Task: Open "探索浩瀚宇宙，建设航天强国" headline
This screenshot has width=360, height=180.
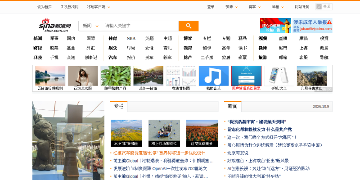Action: point(256,121)
